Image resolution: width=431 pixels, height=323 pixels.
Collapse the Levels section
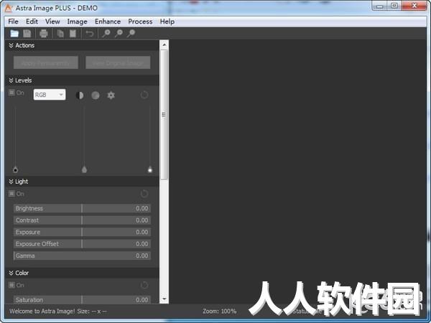coord(11,80)
